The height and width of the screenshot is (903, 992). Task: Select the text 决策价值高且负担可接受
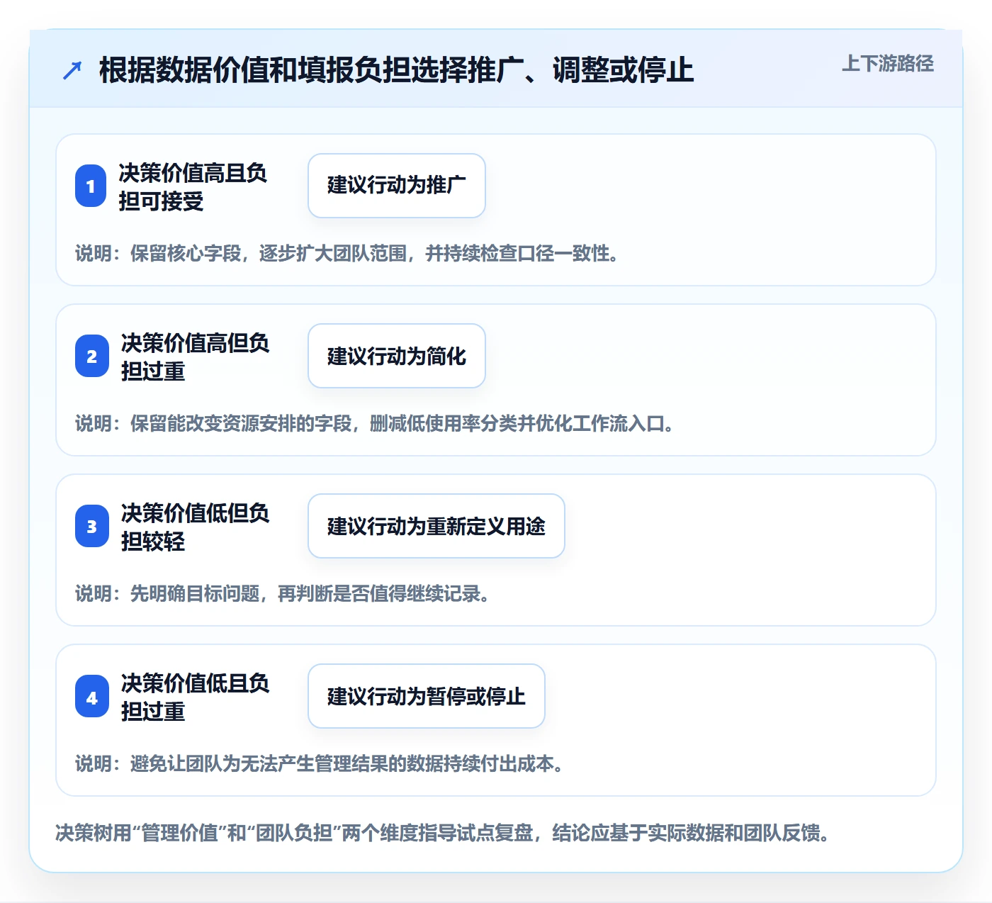pos(193,187)
